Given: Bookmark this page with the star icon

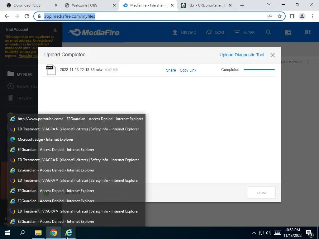Looking at the screenshot, I should 280,16.
